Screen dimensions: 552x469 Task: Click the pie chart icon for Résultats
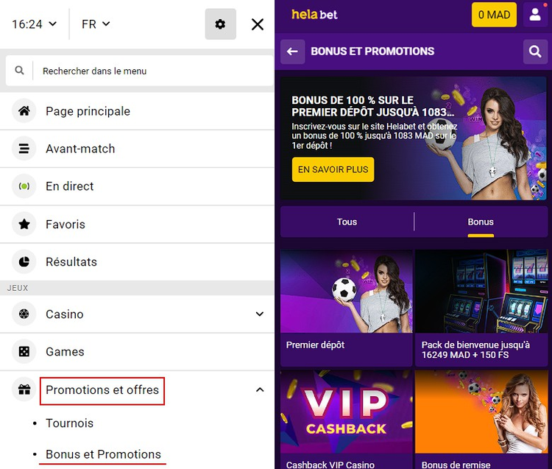(x=24, y=261)
